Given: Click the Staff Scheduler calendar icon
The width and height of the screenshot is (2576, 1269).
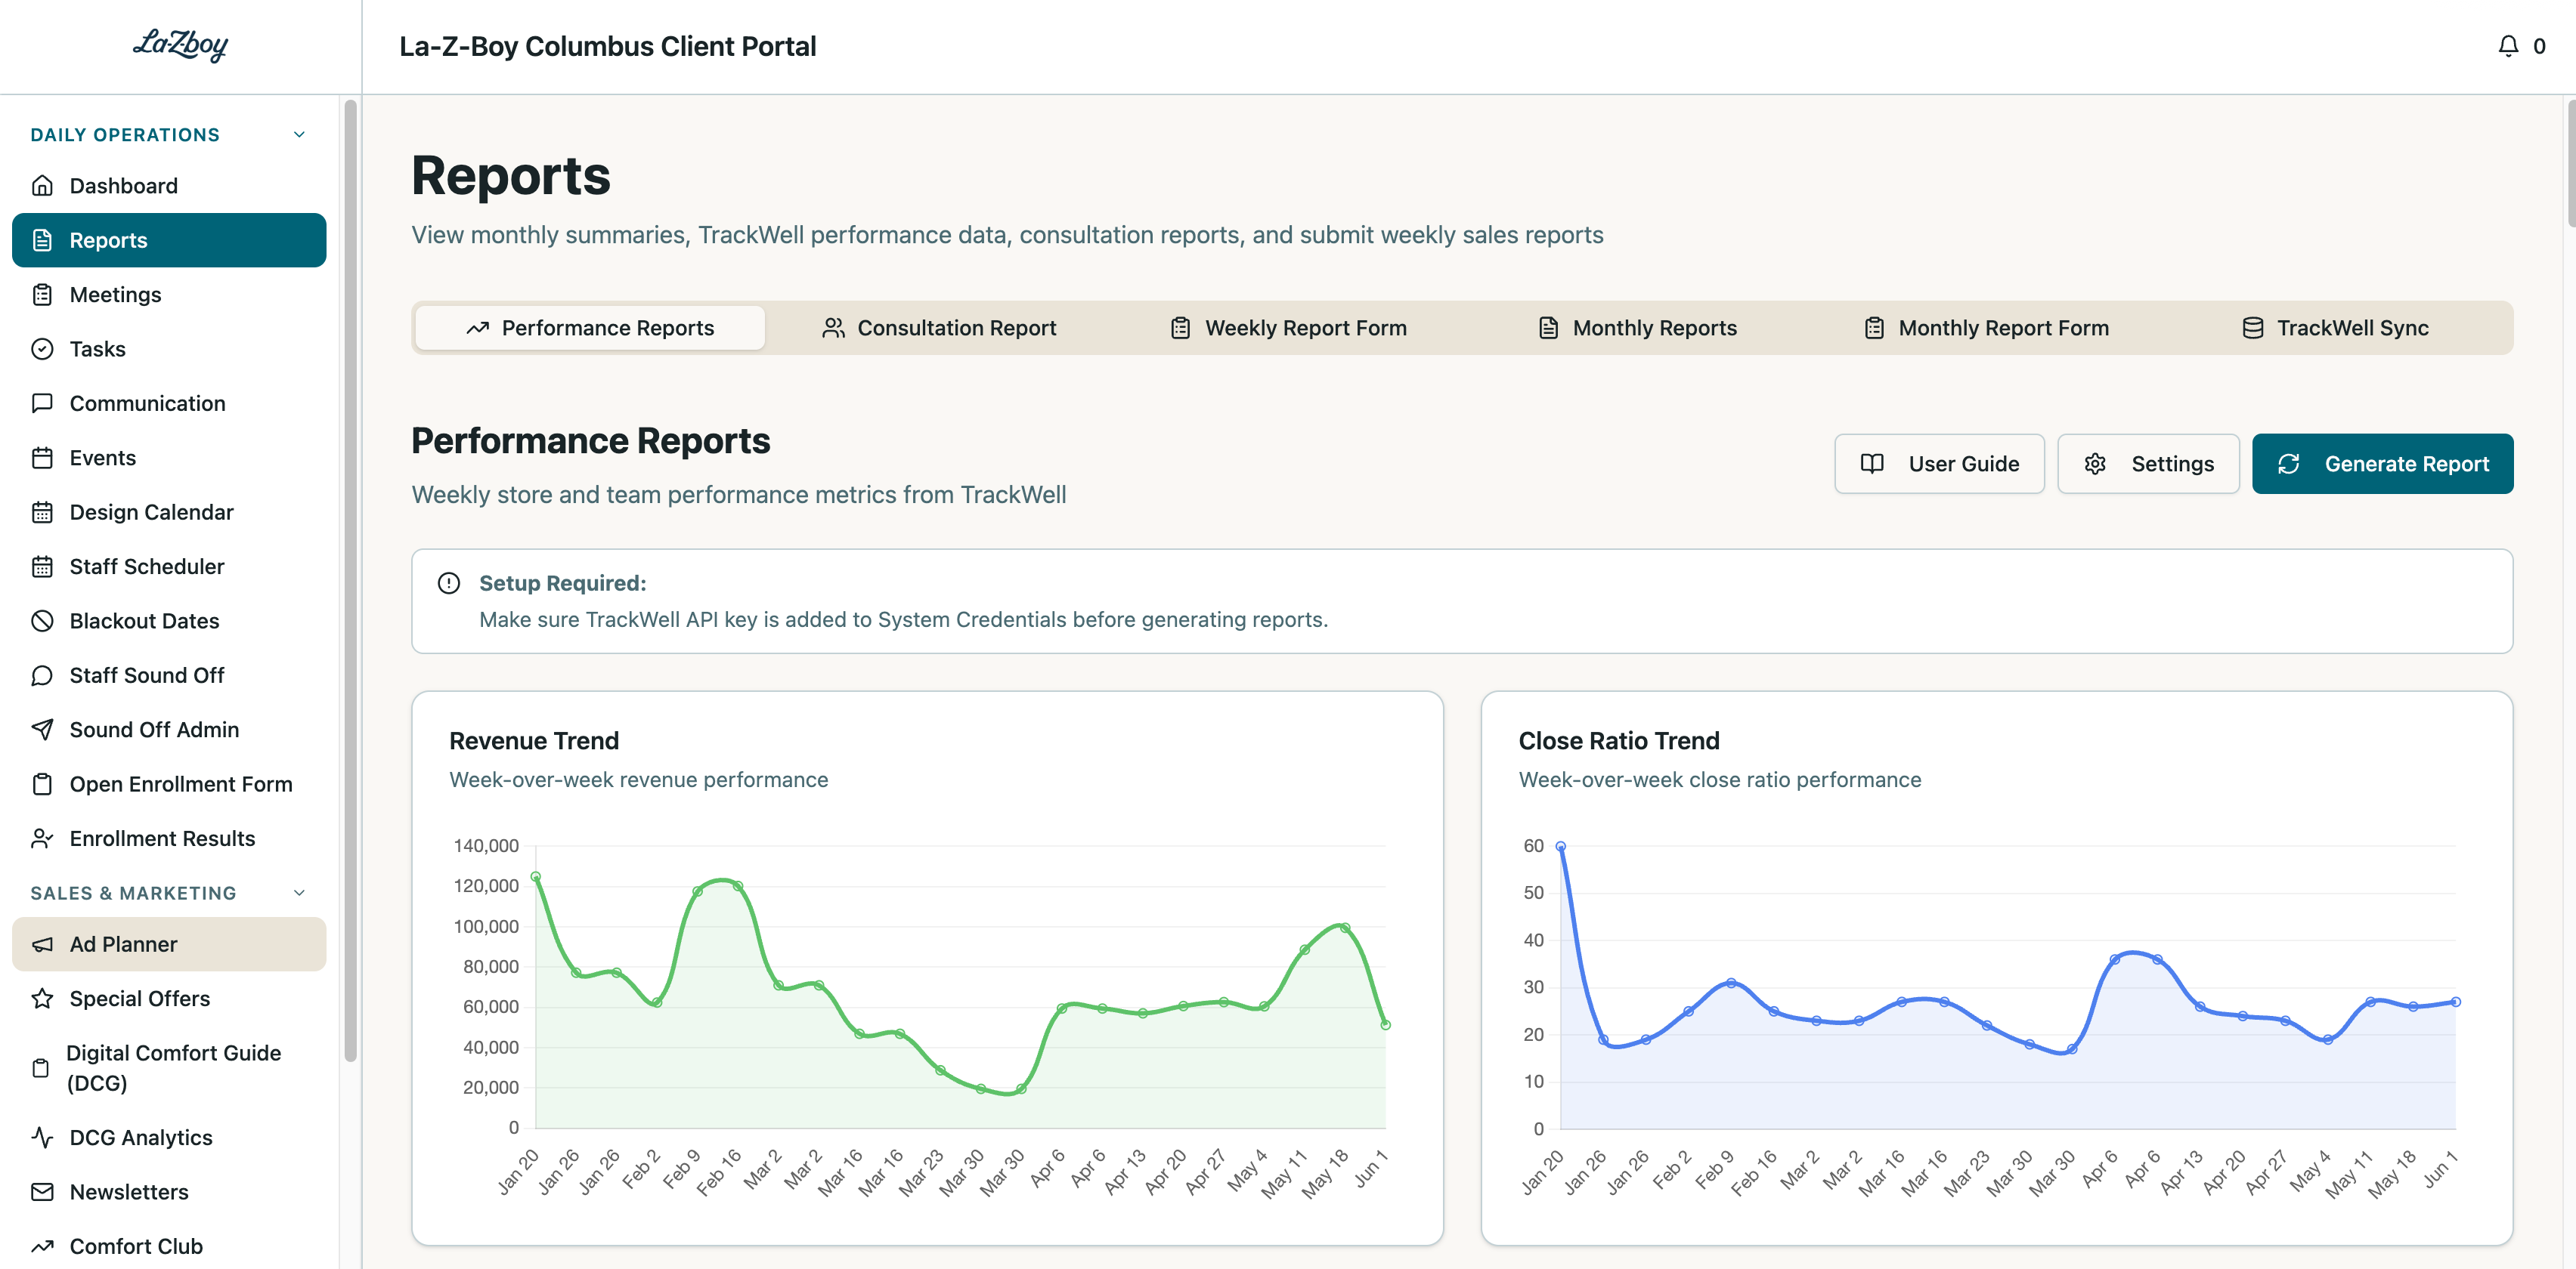Looking at the screenshot, I should point(42,567).
